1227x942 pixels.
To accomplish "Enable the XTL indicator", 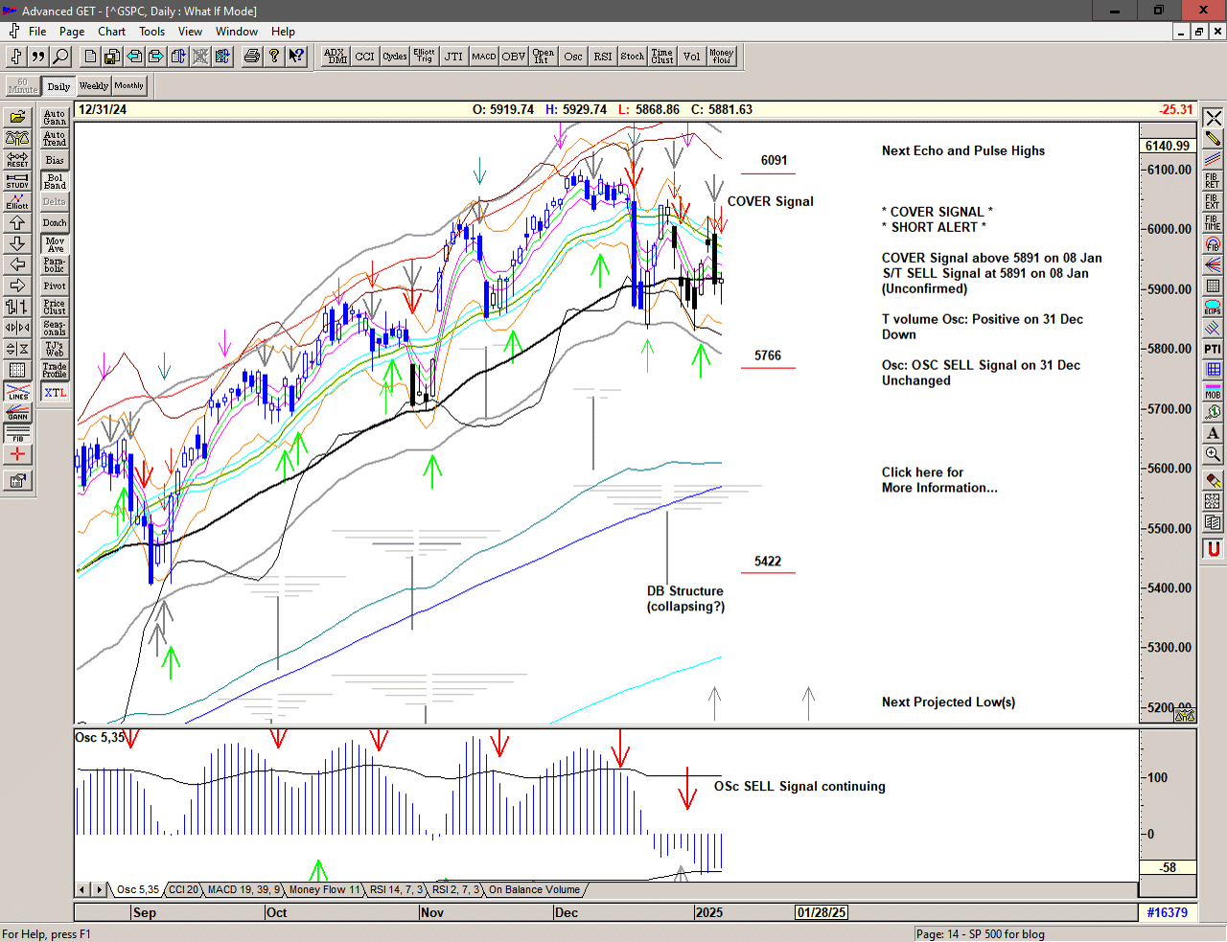I will pos(55,393).
